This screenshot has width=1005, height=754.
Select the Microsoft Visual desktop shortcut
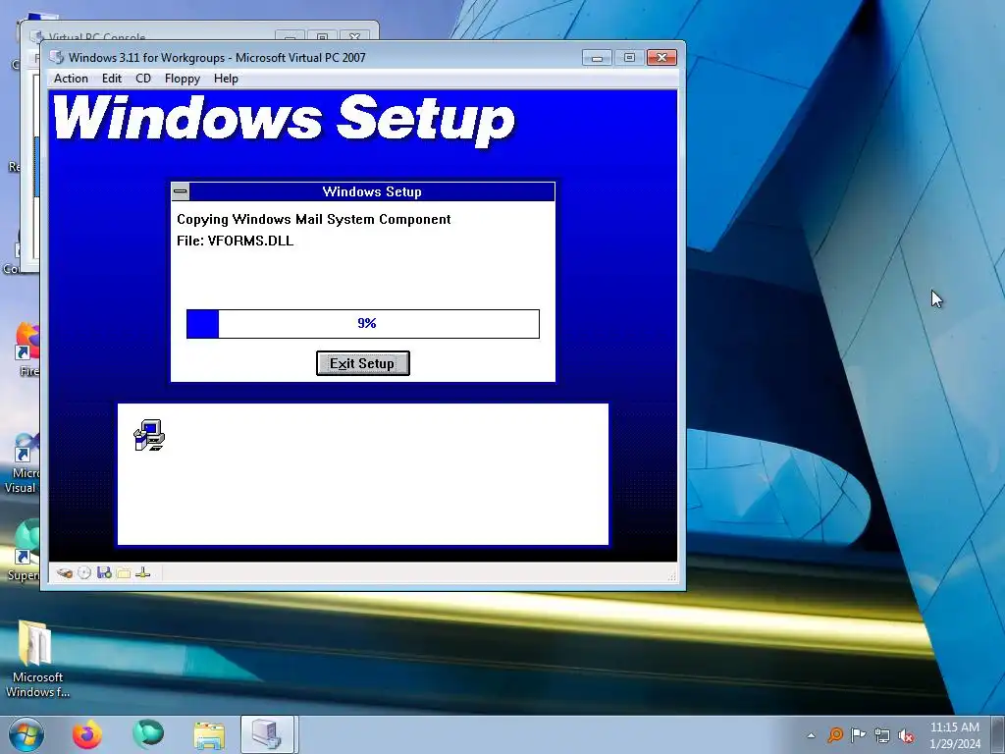[24, 463]
